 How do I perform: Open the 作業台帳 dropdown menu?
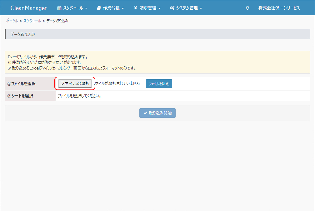click(x=110, y=8)
